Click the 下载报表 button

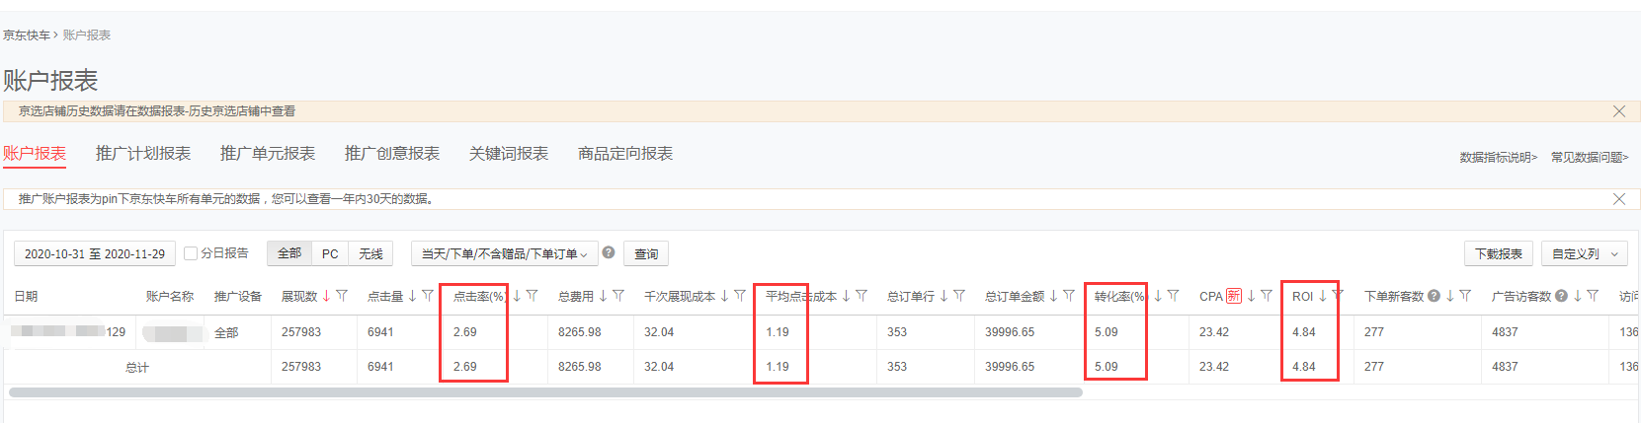click(x=1499, y=253)
